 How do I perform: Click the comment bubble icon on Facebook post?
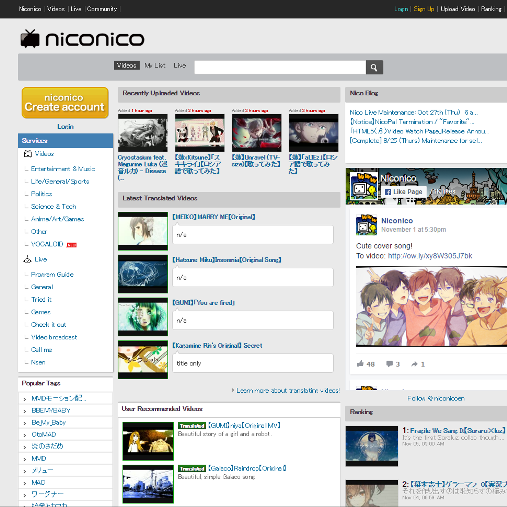click(x=389, y=364)
